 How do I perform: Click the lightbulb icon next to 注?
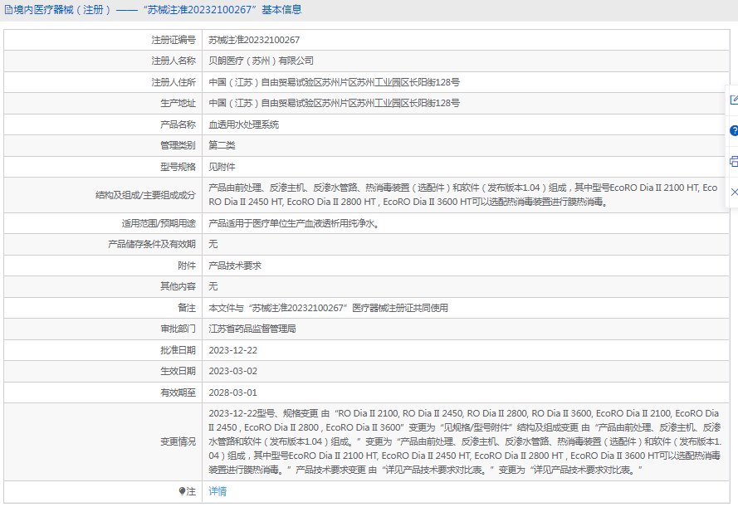pyautogui.click(x=182, y=491)
